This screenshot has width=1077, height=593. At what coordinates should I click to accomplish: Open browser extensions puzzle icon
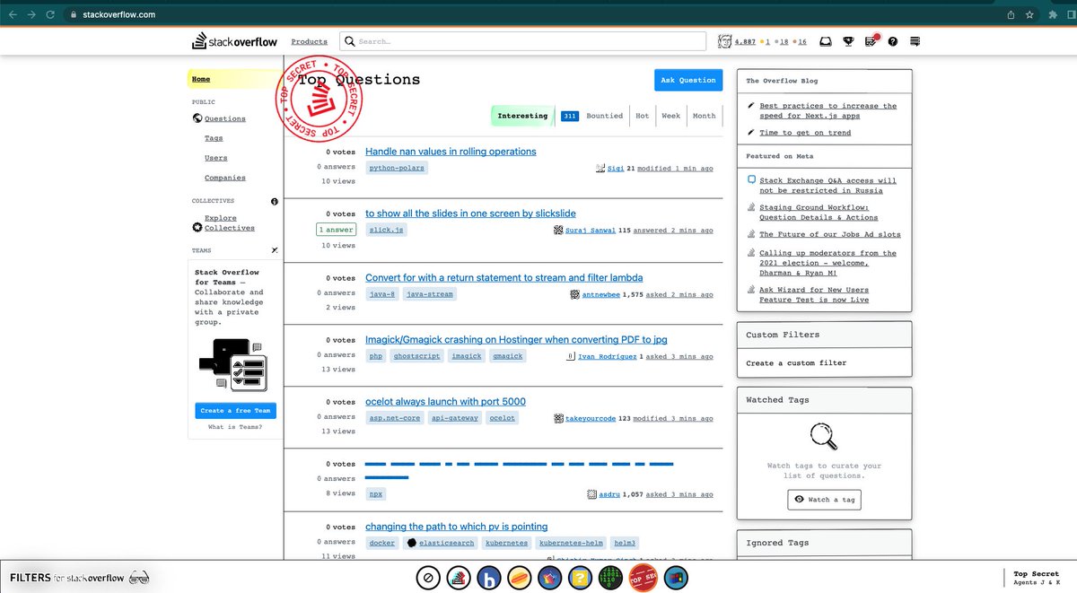pyautogui.click(x=1053, y=14)
